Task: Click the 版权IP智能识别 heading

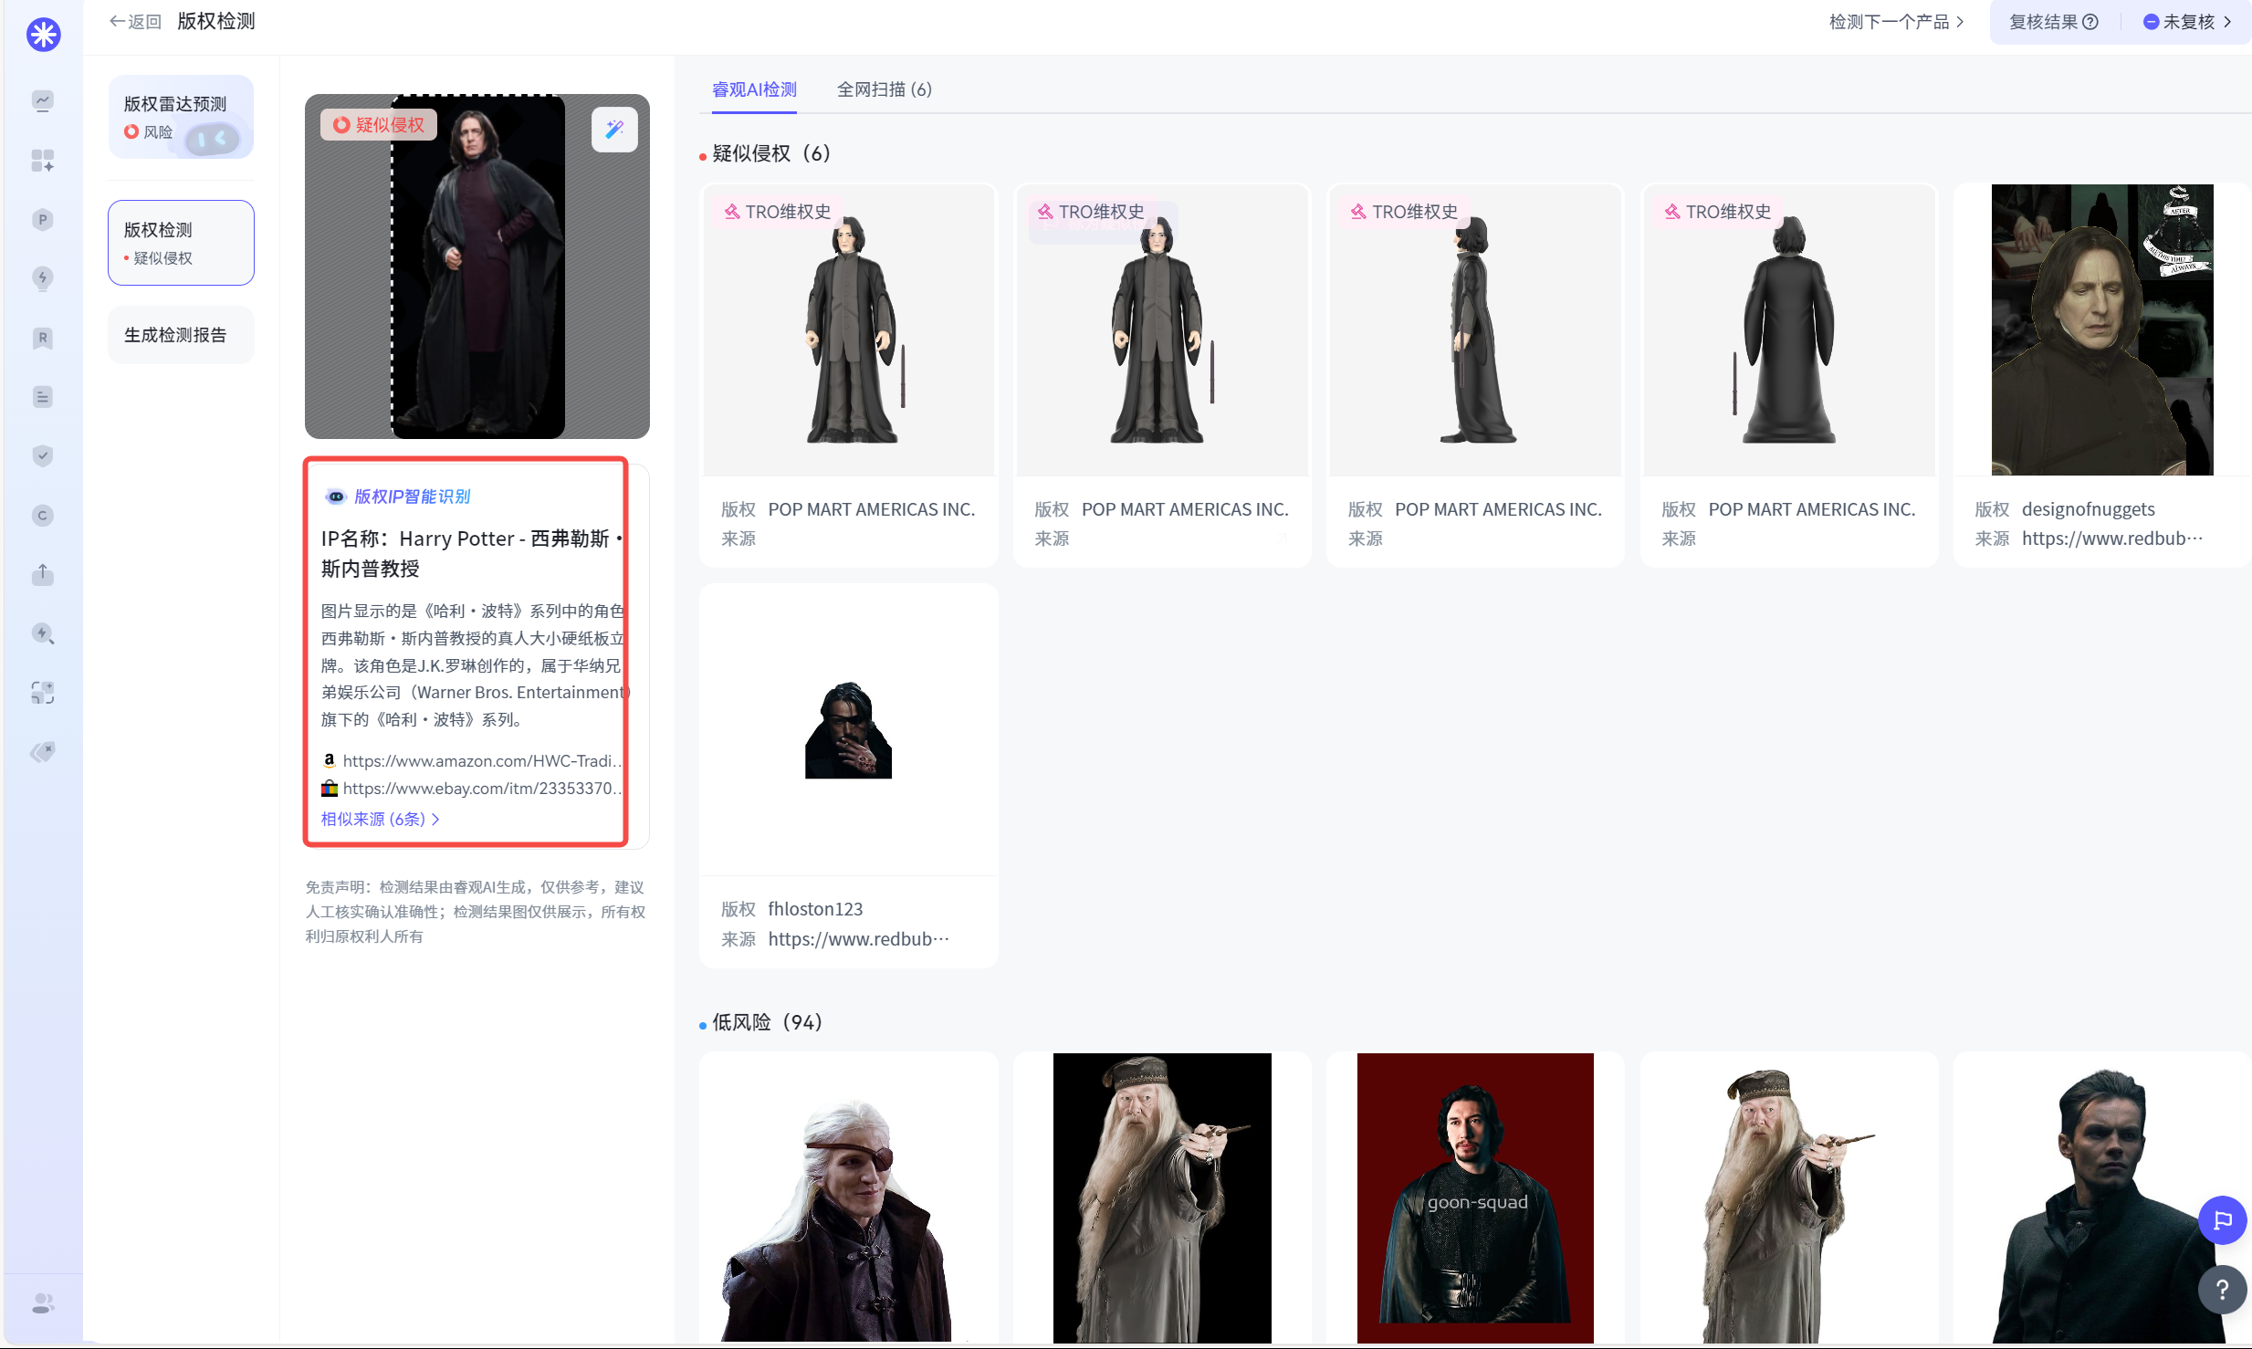Action: coord(412,497)
